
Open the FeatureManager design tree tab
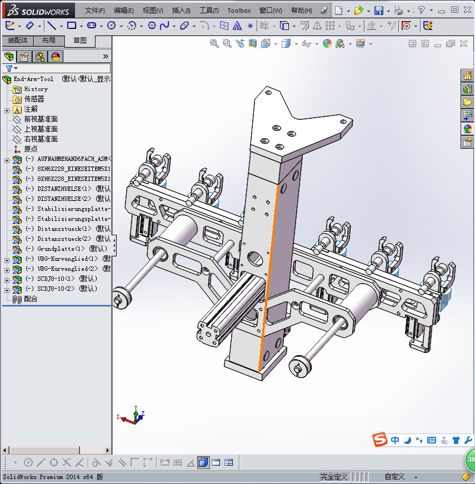pyautogui.click(x=9, y=57)
